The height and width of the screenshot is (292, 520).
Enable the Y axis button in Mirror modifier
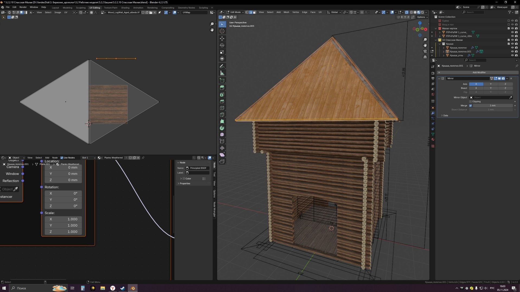(x=490, y=84)
